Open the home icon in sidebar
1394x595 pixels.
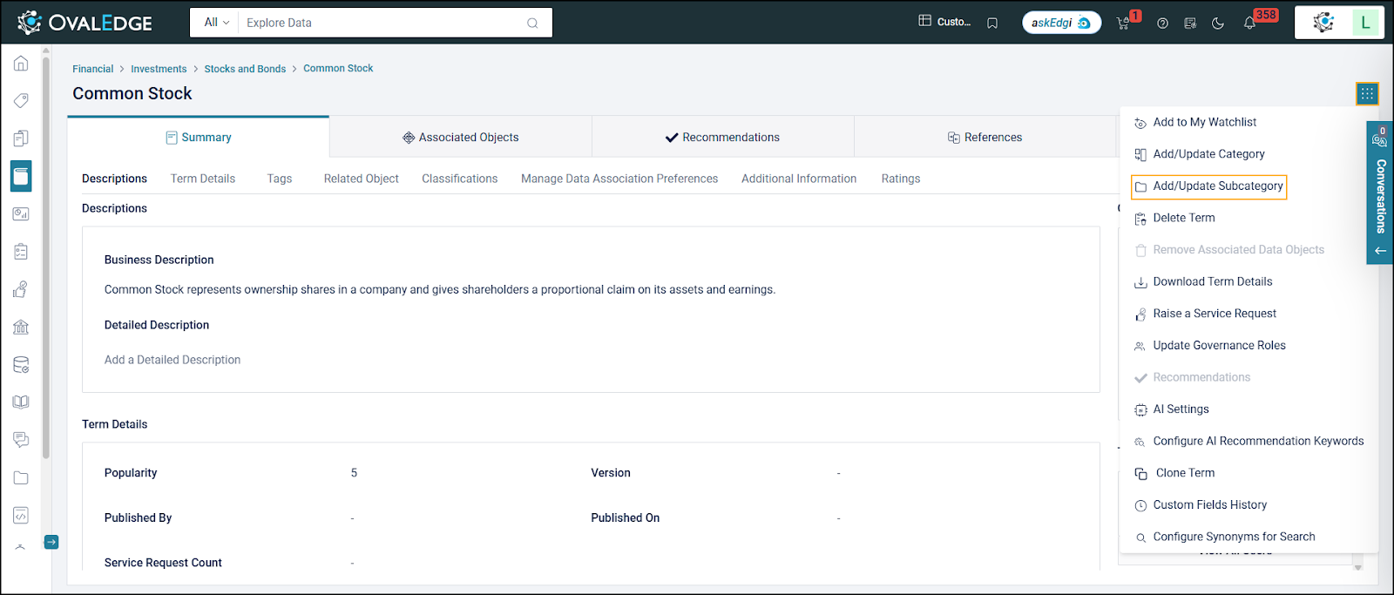(21, 64)
